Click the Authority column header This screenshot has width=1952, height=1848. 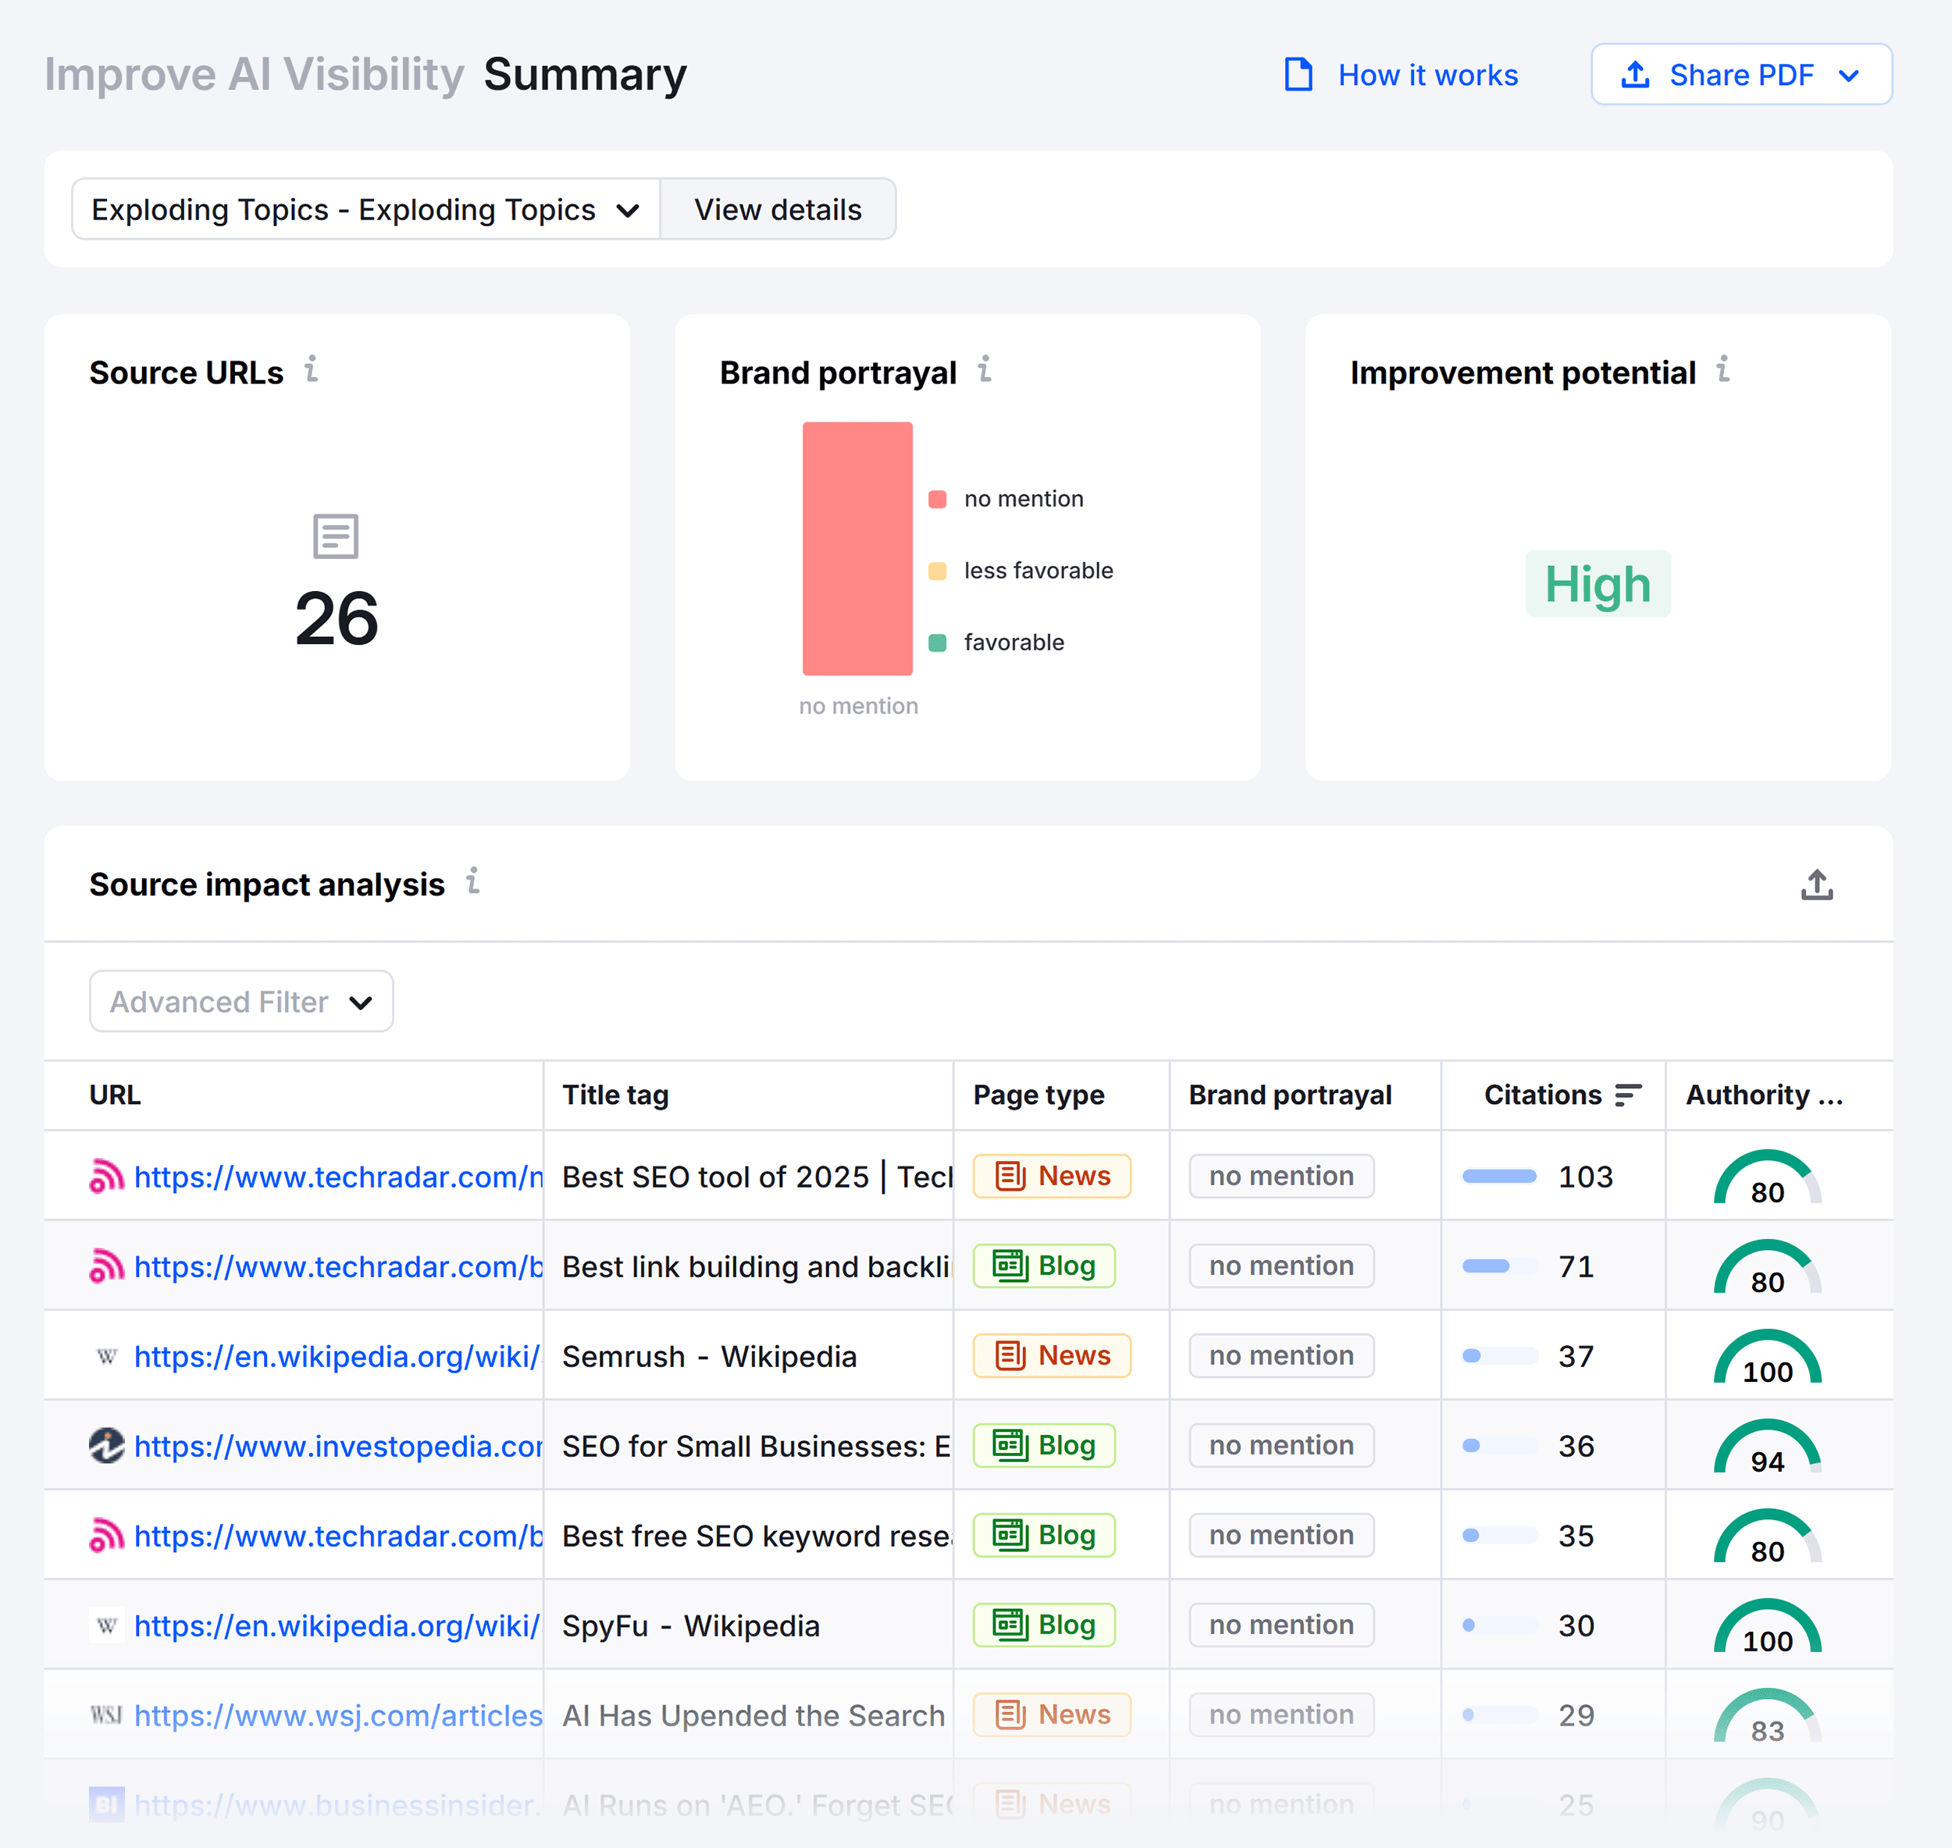(x=1764, y=1095)
